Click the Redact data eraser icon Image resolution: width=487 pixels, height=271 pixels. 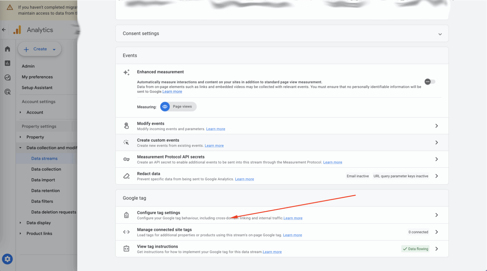(126, 176)
